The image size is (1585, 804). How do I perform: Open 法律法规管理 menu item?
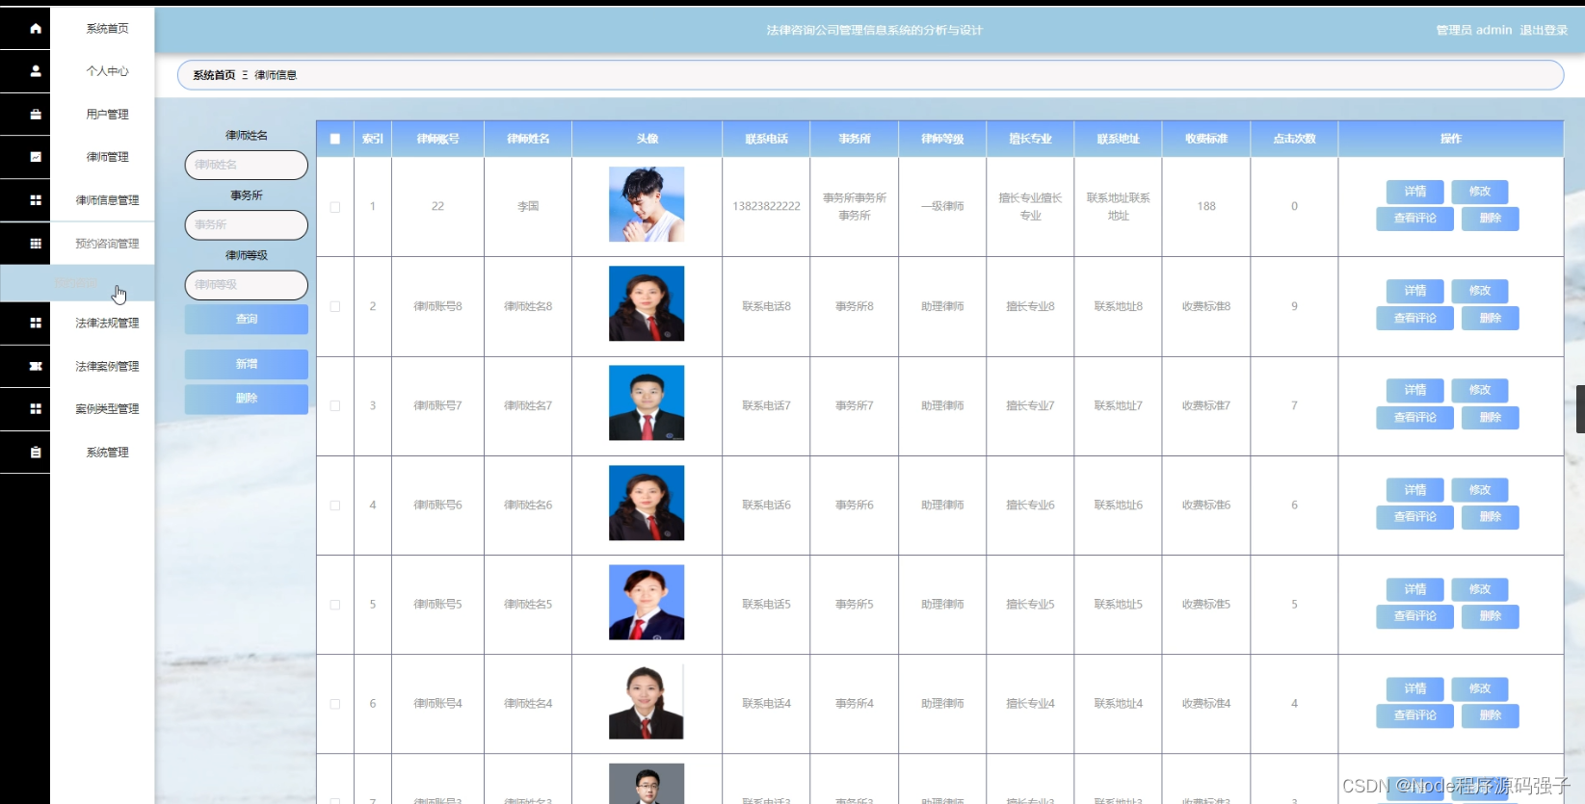pos(107,323)
